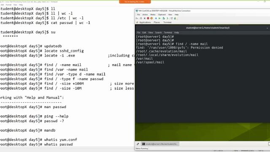The image size is (270, 152).
Task: Open VM Connection View menu
Action: pyautogui.click(x=170, y=15)
